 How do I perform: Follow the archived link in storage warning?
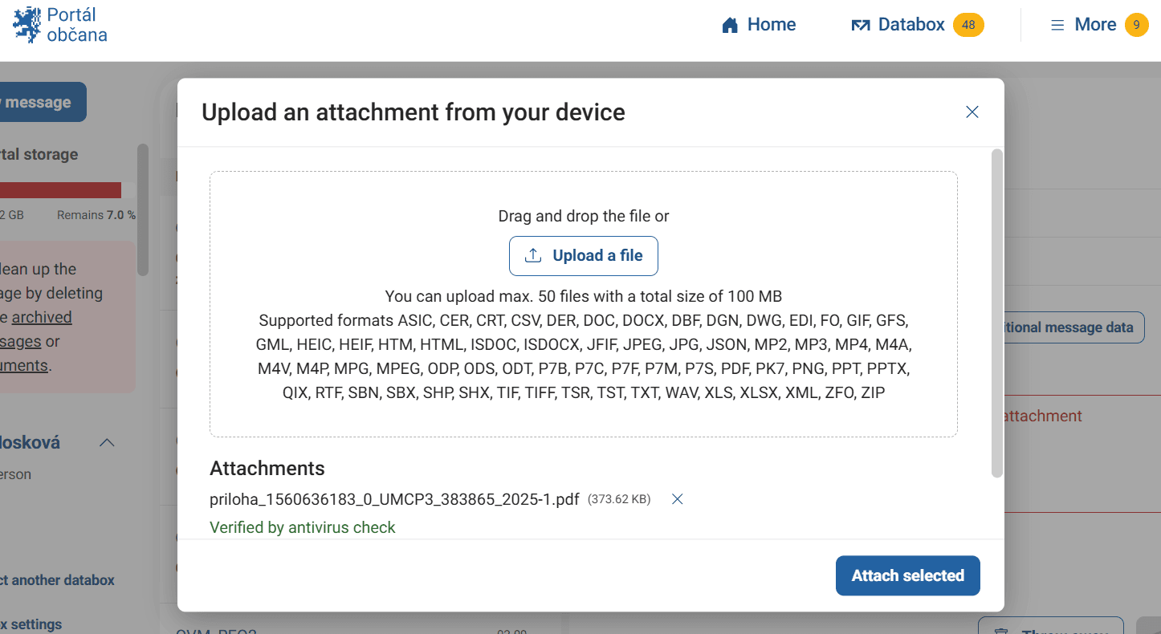point(42,318)
